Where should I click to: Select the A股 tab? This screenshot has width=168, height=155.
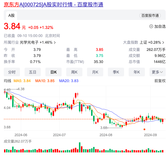coord(12,16)
